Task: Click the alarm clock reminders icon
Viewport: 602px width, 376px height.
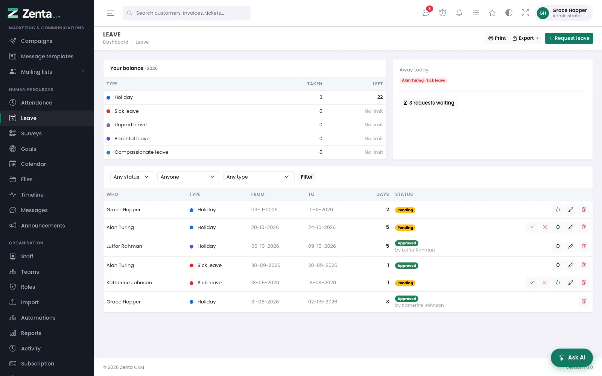Action: (x=442, y=13)
